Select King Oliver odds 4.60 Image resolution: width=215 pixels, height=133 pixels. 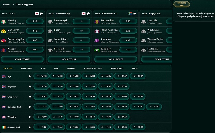click(35, 31)
